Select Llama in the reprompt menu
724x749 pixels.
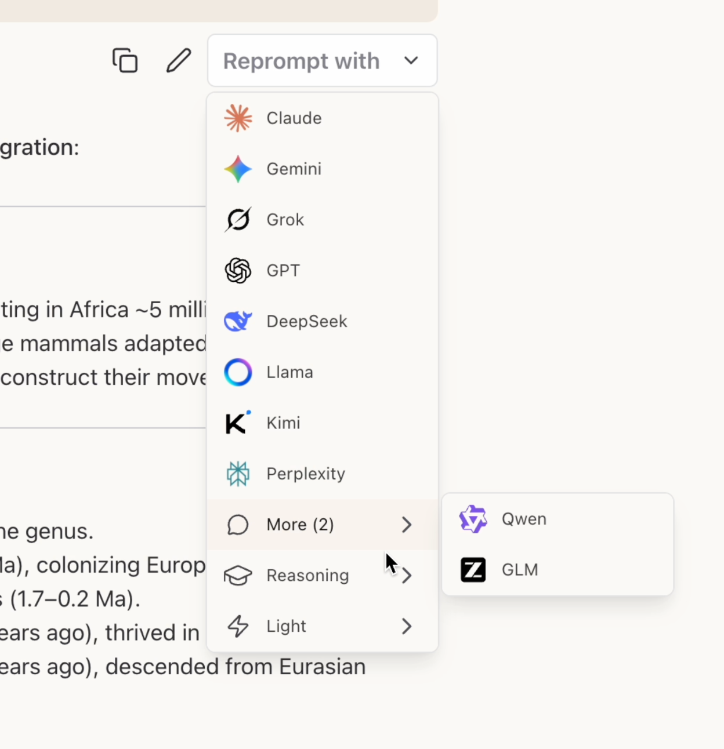click(x=322, y=372)
